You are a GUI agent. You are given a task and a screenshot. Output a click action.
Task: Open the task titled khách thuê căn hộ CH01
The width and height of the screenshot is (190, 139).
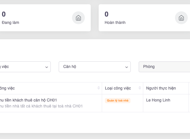(x=28, y=100)
